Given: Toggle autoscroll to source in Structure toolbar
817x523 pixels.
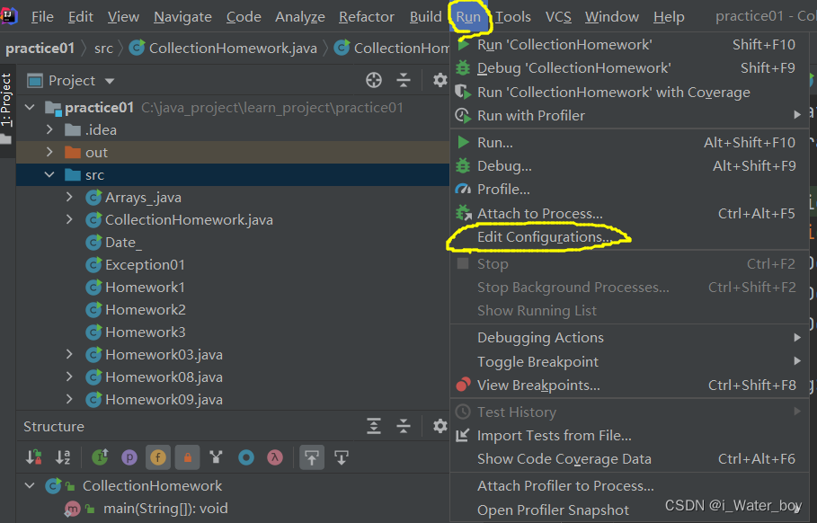Looking at the screenshot, I should (x=312, y=457).
